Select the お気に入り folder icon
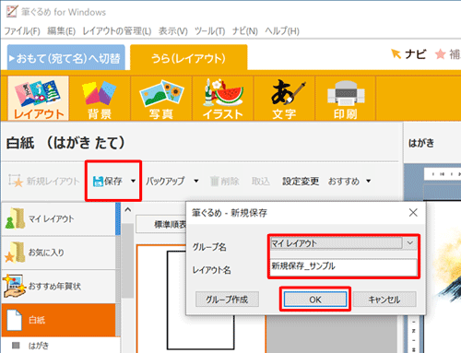This screenshot has height=353, width=461. [15, 253]
